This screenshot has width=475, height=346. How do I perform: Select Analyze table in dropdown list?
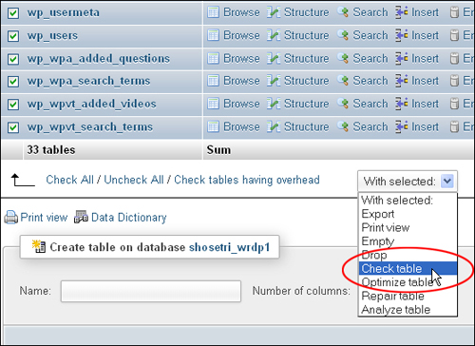click(x=408, y=309)
